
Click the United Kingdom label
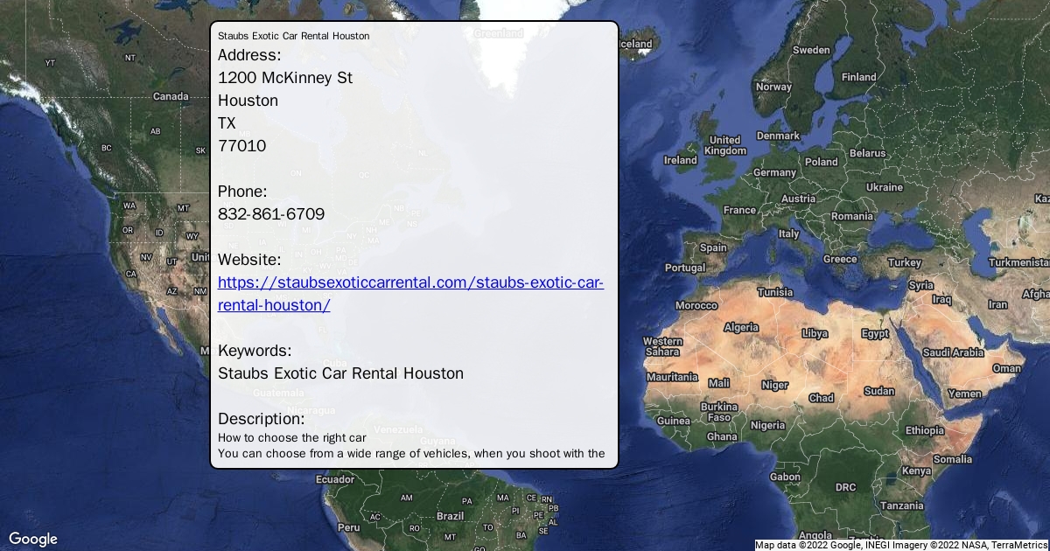725,145
